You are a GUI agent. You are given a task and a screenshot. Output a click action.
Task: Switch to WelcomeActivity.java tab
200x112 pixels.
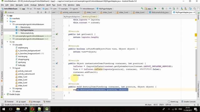coord(160,12)
